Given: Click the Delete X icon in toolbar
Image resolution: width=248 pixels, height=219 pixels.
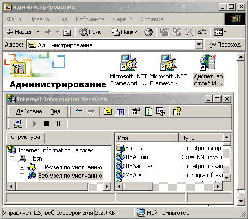Looking at the screenshot, I should pos(189,32).
